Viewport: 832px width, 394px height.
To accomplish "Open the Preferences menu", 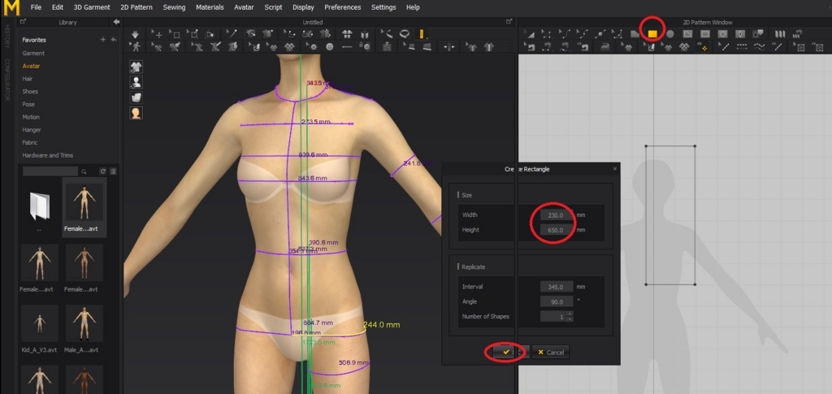I will [343, 7].
